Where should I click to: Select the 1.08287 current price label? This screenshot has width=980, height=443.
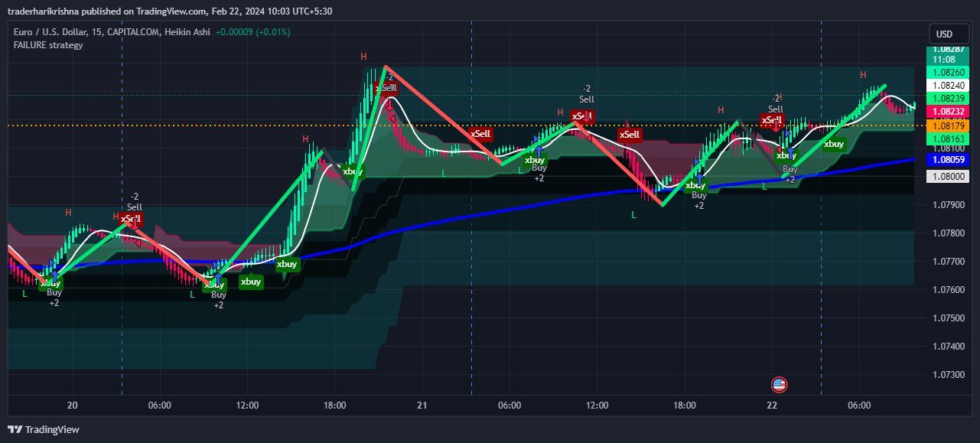[x=949, y=49]
